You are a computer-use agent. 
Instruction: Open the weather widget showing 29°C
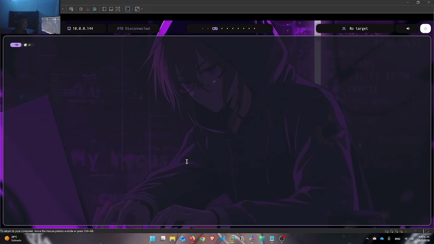13,239
